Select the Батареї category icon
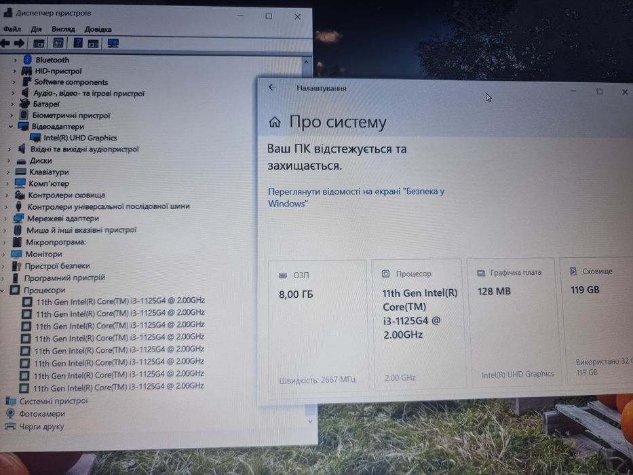The image size is (633, 475). tap(24, 104)
